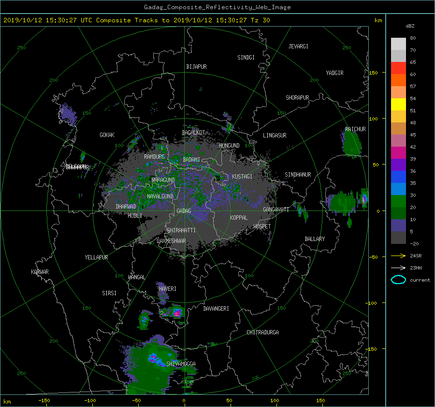Click the 150 right axis label
The image size is (435, 407).
point(374,73)
